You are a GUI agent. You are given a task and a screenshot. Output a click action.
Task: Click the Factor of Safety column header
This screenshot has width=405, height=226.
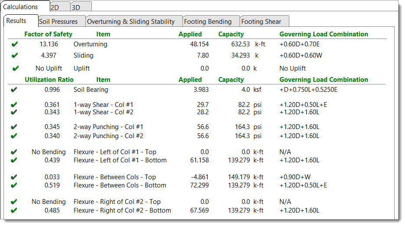pyautogui.click(x=49, y=34)
